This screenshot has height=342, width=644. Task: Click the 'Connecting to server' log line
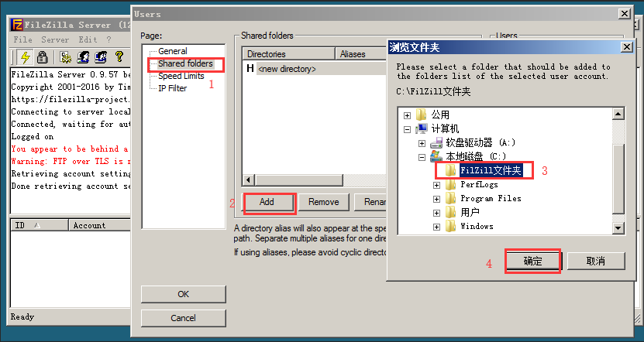point(71,111)
